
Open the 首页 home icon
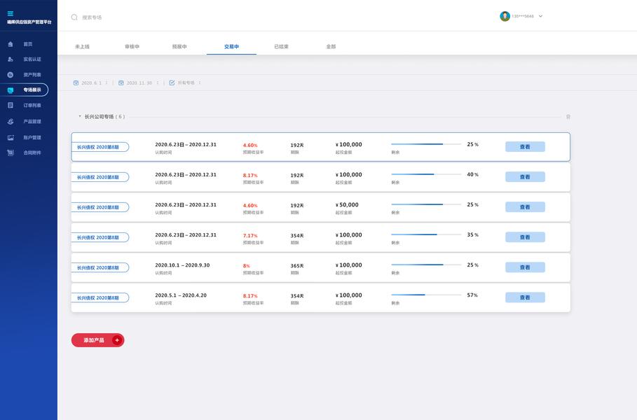(x=11, y=44)
